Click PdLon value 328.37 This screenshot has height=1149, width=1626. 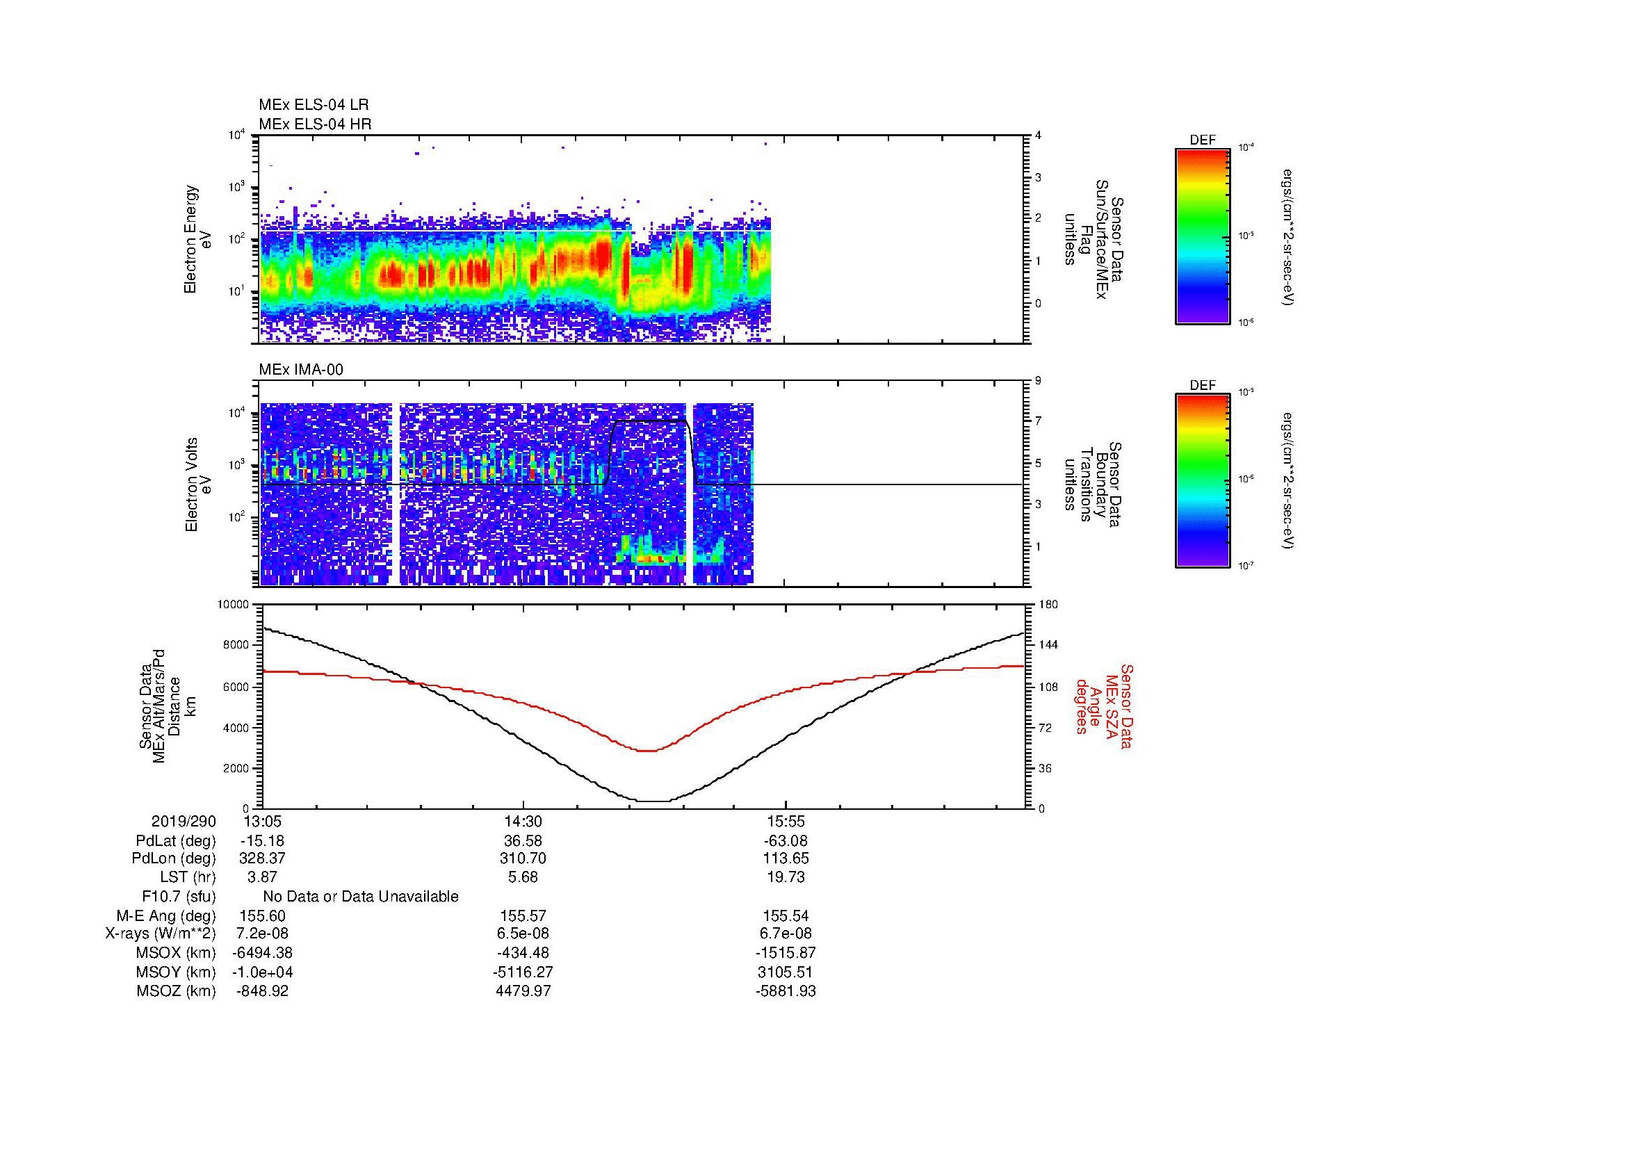[x=262, y=858]
